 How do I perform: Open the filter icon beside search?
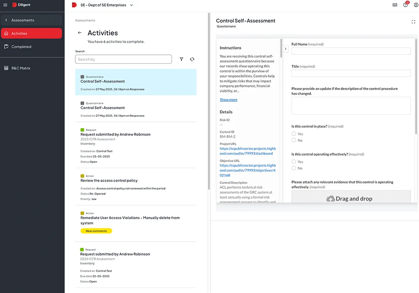tap(181, 59)
